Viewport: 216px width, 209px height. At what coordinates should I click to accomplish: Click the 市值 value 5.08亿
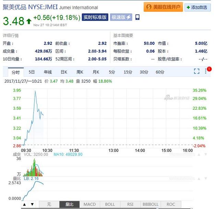(x=201, y=44)
